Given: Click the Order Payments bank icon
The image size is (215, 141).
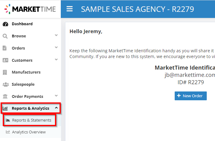Looking at the screenshot, I should 5,96.
